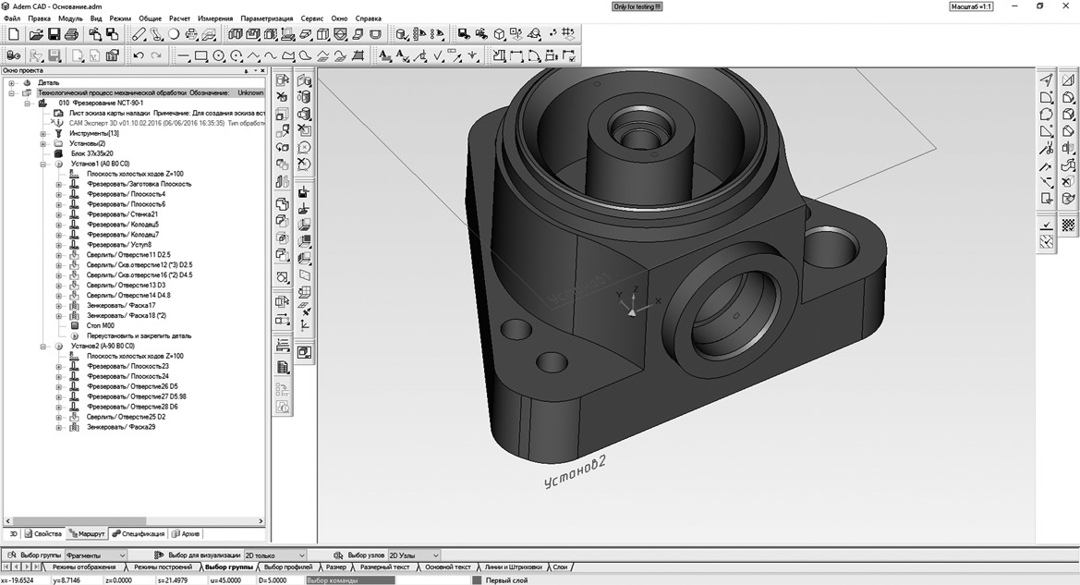Expand the Инструменты[13] tree node
This screenshot has height=585, width=1080.
(43, 133)
